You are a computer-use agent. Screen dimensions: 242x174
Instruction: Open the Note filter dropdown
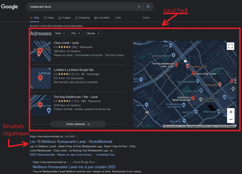point(60,33)
